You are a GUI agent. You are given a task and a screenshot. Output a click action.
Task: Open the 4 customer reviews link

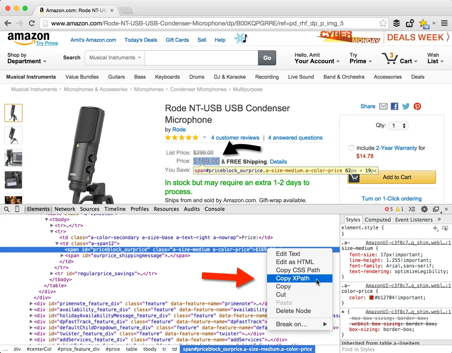pos(235,138)
